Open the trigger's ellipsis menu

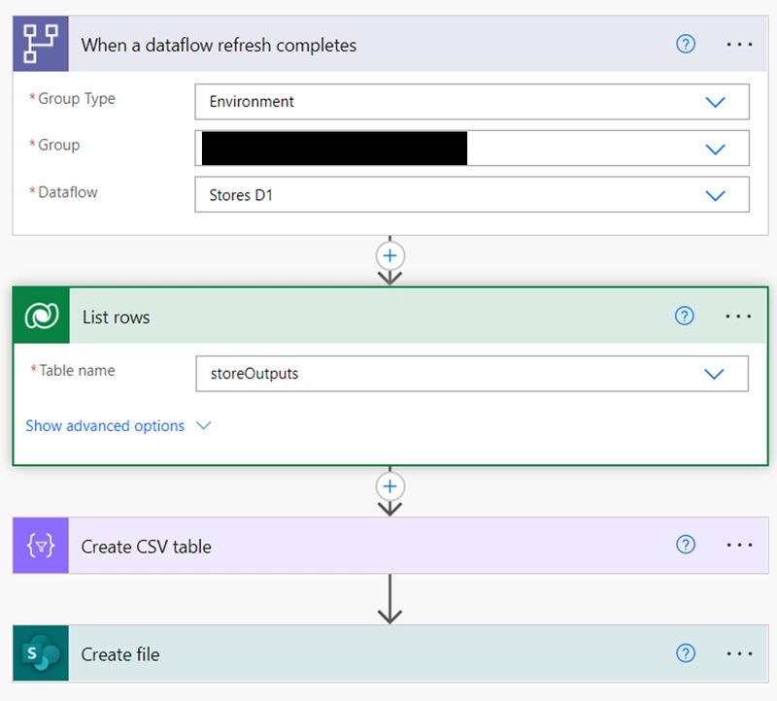coord(740,44)
